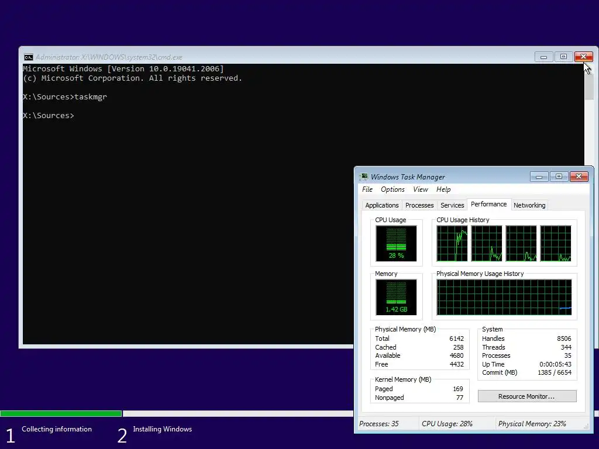The width and height of the screenshot is (599, 449).
Task: Click the fourth CPU Usage History graph
Action: [556, 243]
